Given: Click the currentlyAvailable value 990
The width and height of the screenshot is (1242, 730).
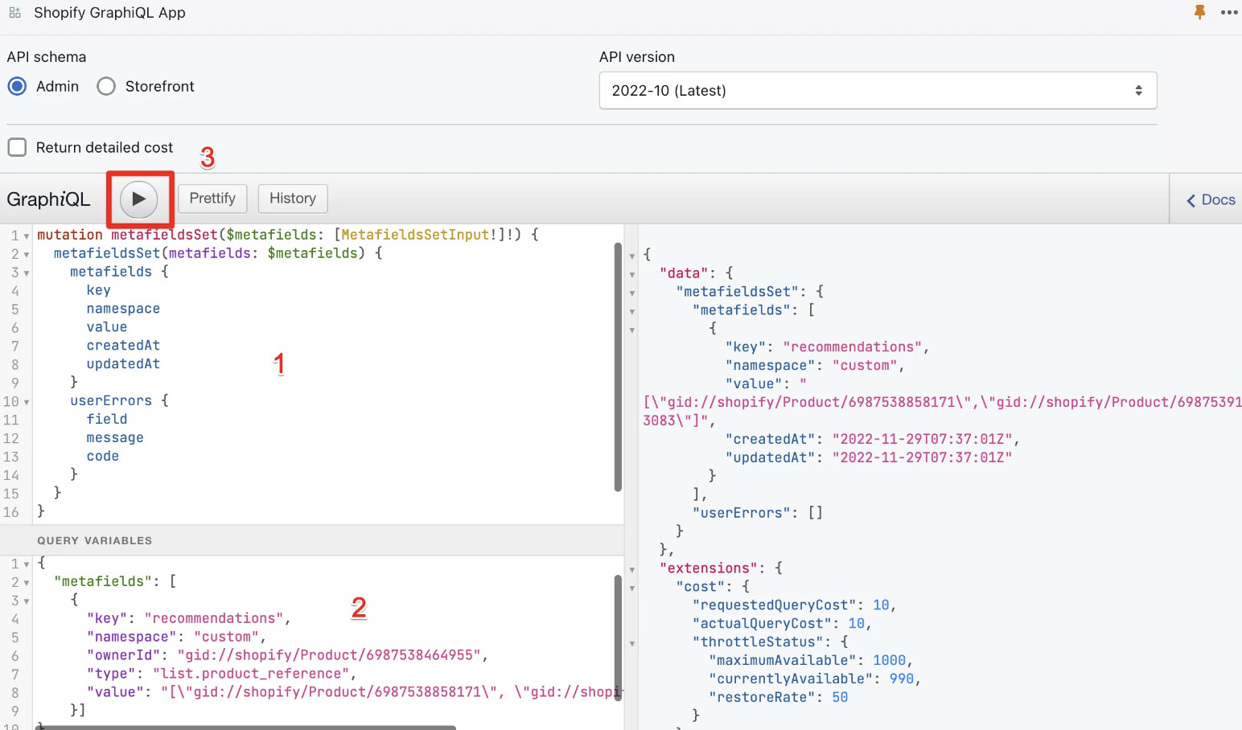Looking at the screenshot, I should [902, 679].
